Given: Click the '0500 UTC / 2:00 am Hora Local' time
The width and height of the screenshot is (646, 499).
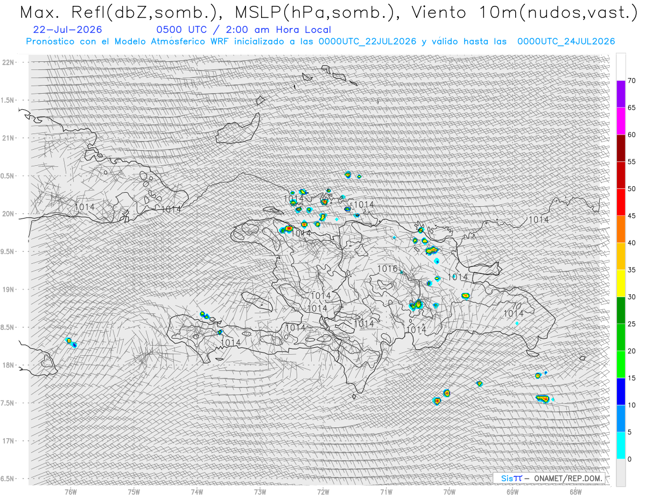Looking at the screenshot, I should coord(243,30).
